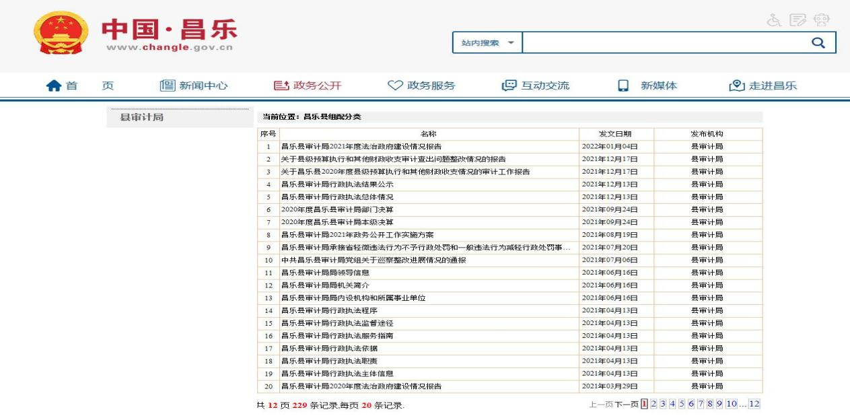Jump to page 12 in pagination
The height and width of the screenshot is (420, 850).
(x=754, y=404)
